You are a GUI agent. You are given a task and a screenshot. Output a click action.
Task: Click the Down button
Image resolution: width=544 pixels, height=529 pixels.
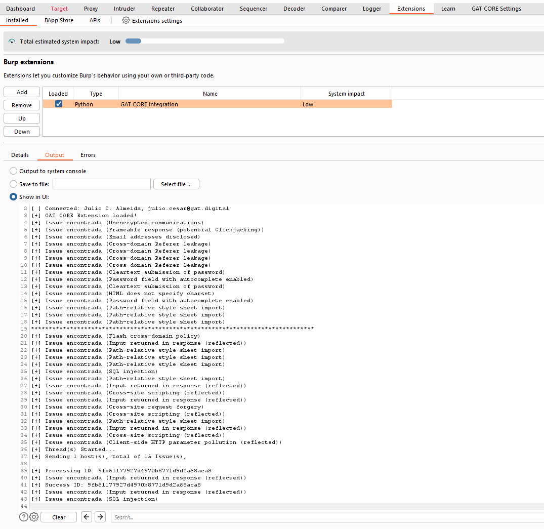click(22, 132)
